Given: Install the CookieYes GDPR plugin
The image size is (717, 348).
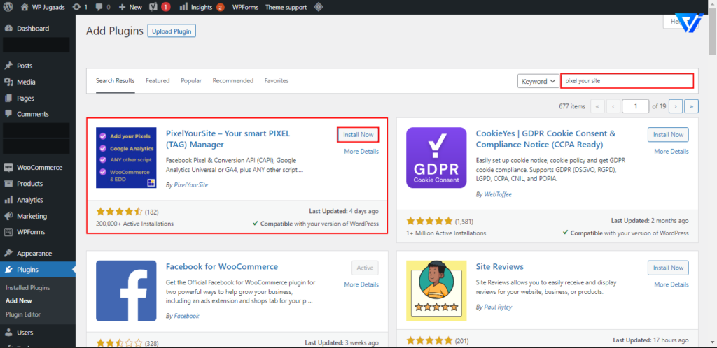Looking at the screenshot, I should click(668, 135).
